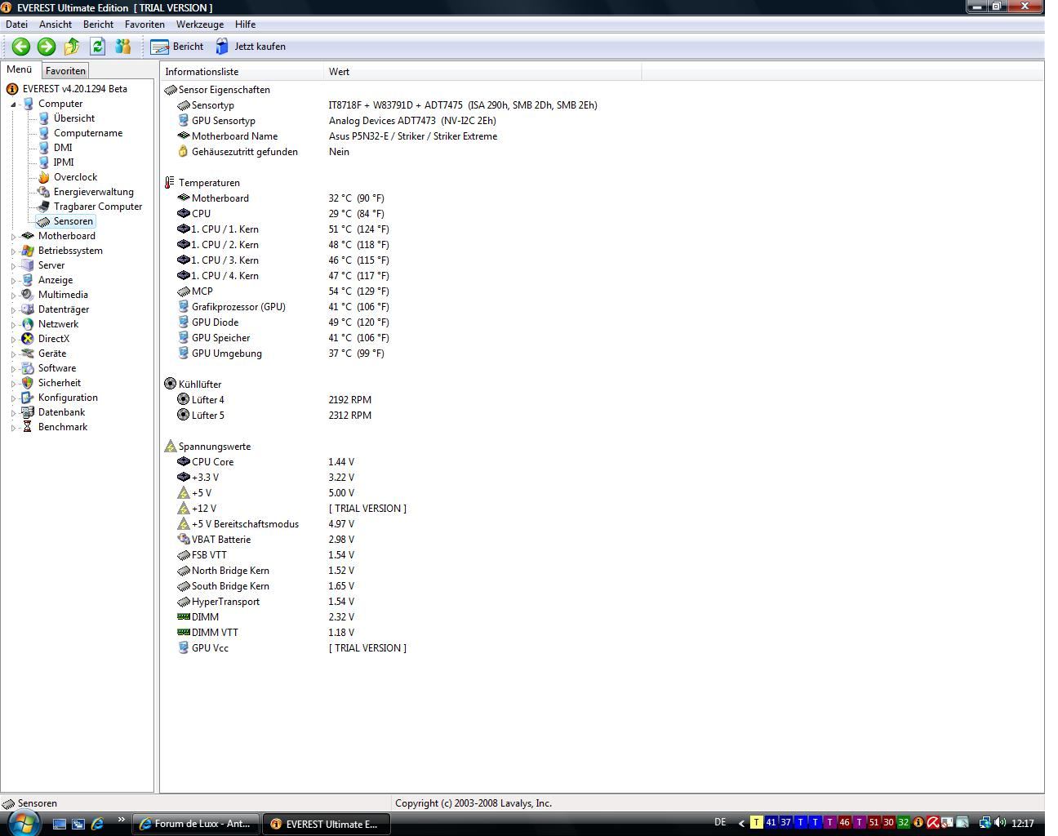This screenshot has height=836, width=1058.
Task: Show hidden tray icons arrow
Action: [x=741, y=823]
